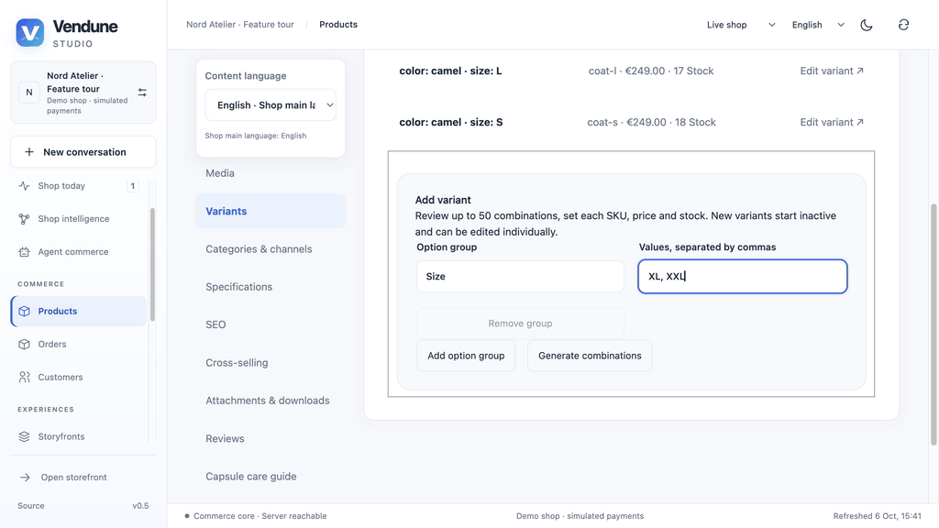
Task: Click Generate combinations button
Action: 590,356
